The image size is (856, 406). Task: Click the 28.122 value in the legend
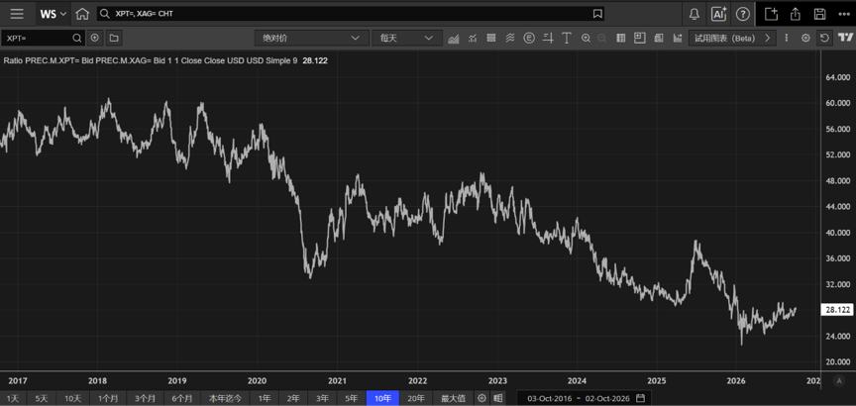315,60
